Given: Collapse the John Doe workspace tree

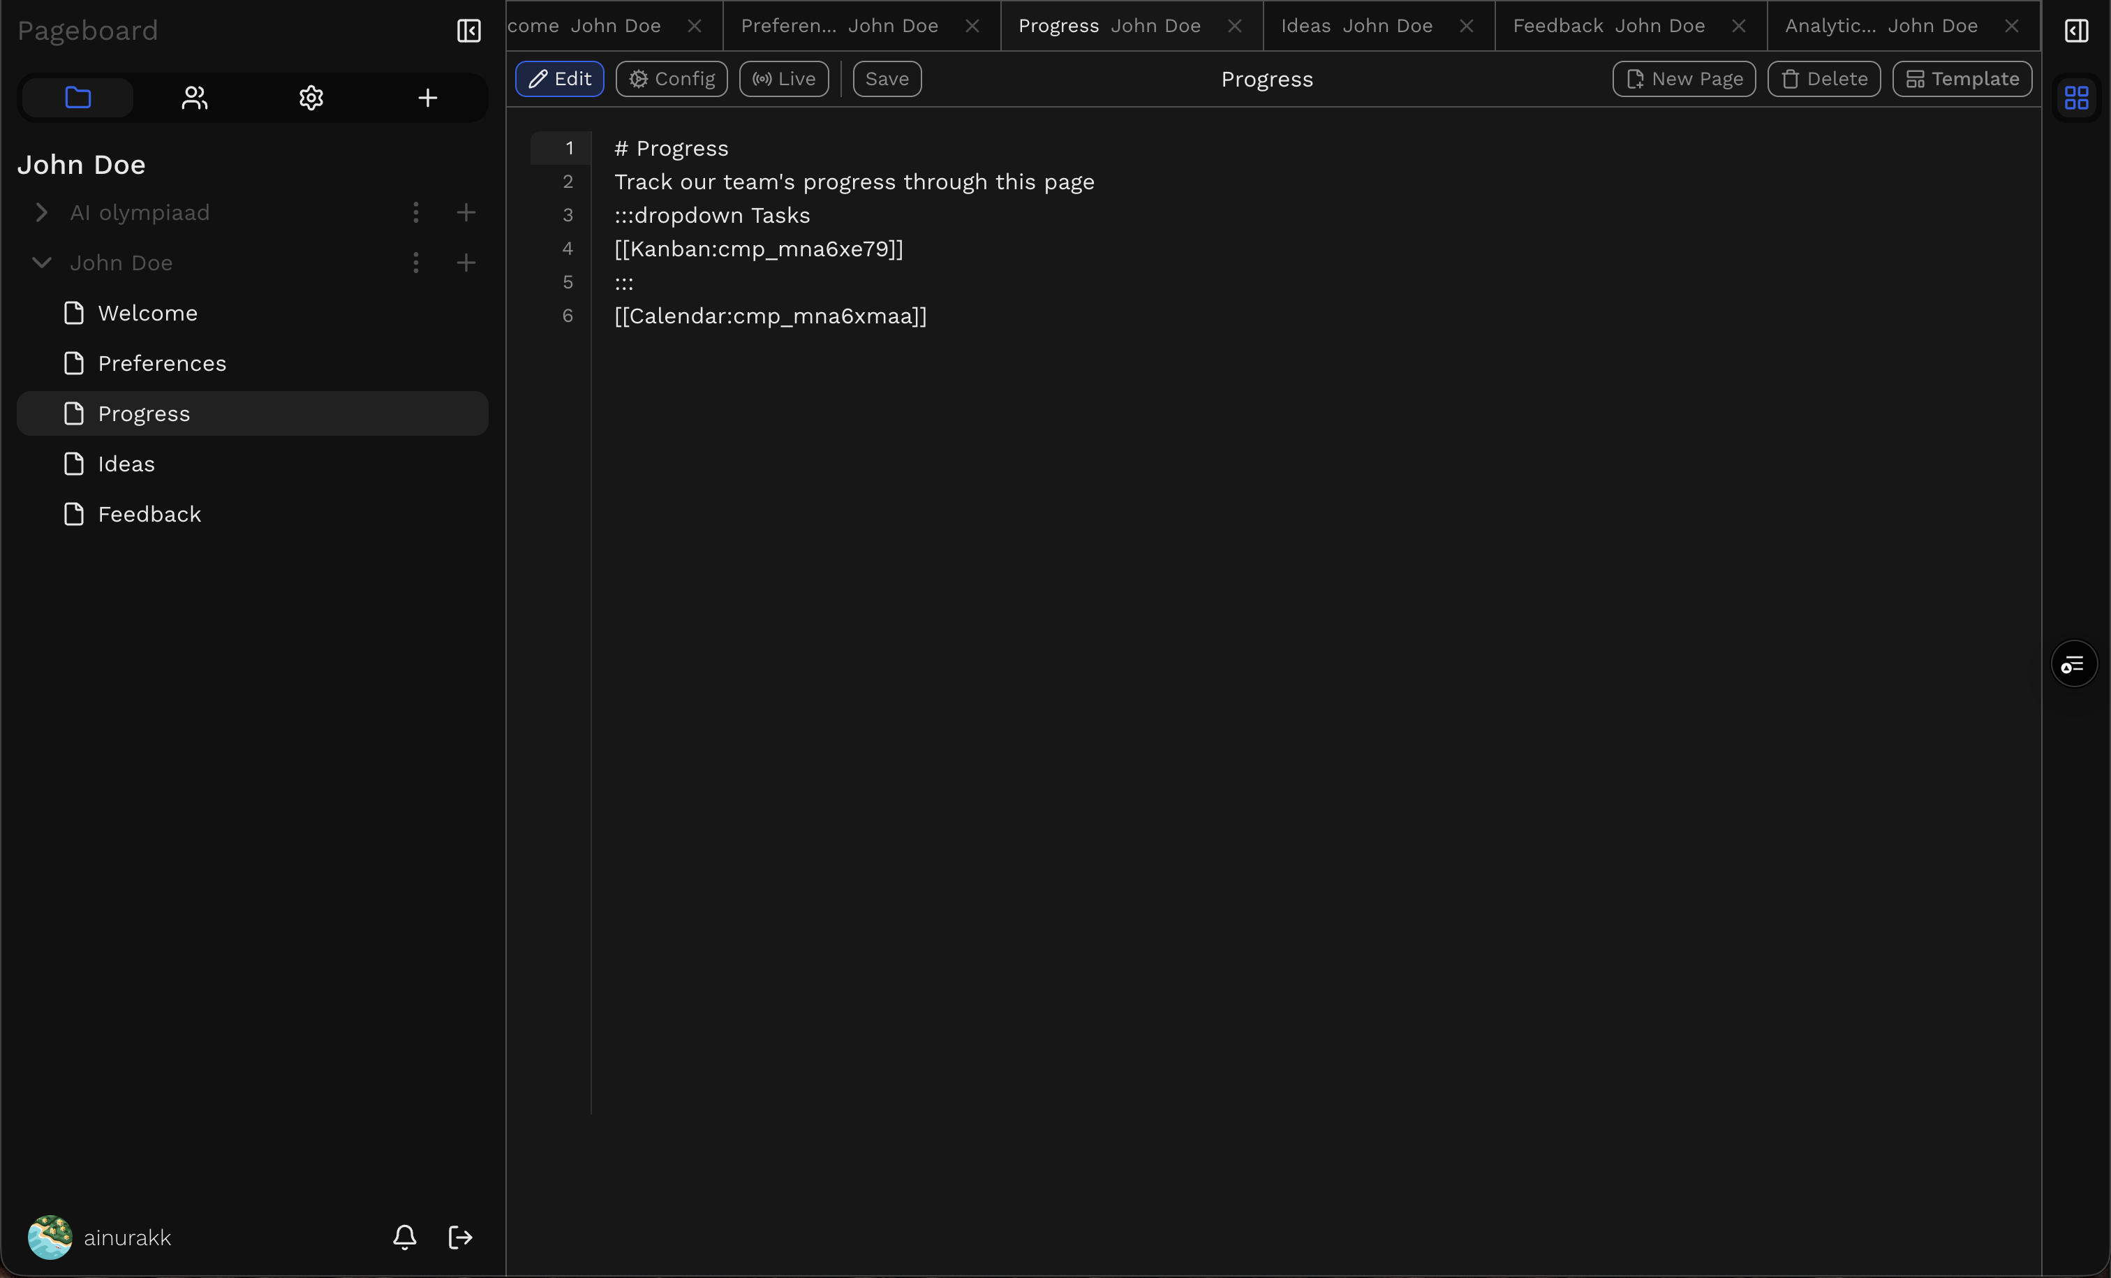Looking at the screenshot, I should 41,263.
